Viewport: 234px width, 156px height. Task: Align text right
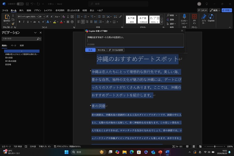pos(87,22)
